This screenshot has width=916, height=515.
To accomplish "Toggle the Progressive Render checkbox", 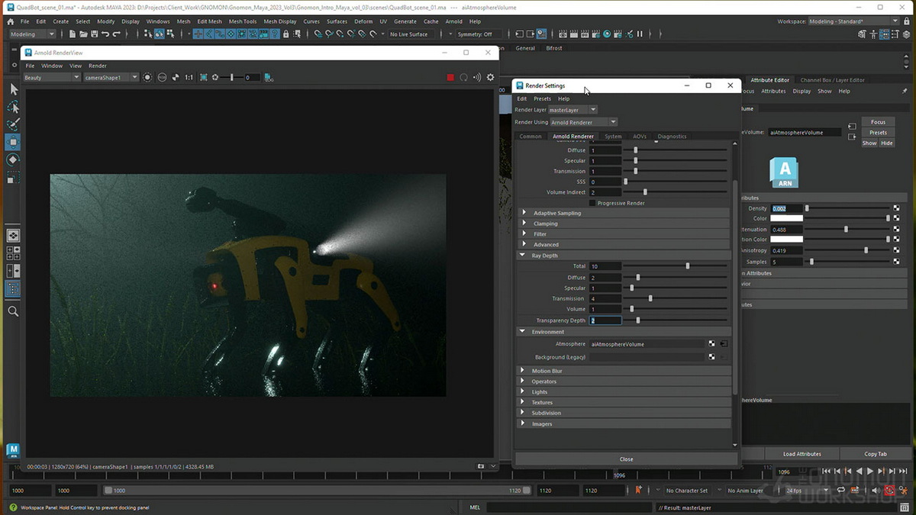I will click(x=593, y=203).
